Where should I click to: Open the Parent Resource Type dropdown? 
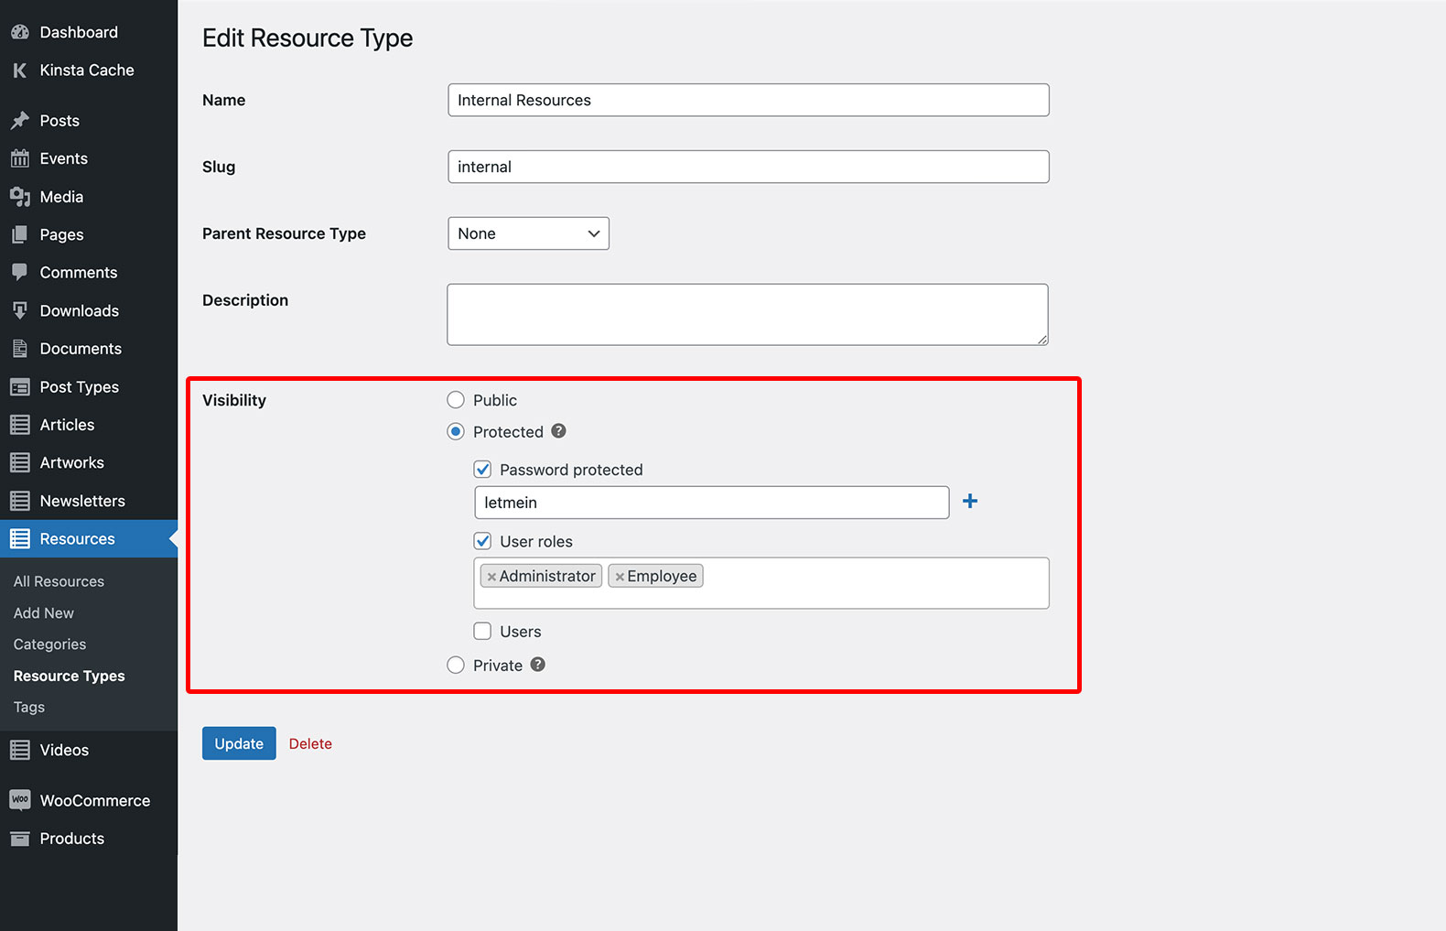coord(528,233)
